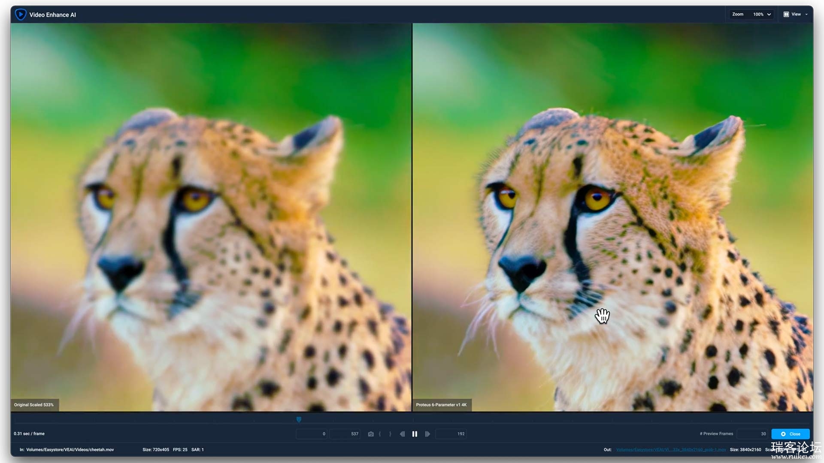Open the View layout dropdown
Viewport: 824px width, 463px height.
click(x=796, y=14)
